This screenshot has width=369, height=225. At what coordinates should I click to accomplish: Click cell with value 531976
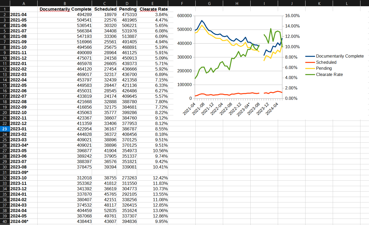[x=127, y=31]
